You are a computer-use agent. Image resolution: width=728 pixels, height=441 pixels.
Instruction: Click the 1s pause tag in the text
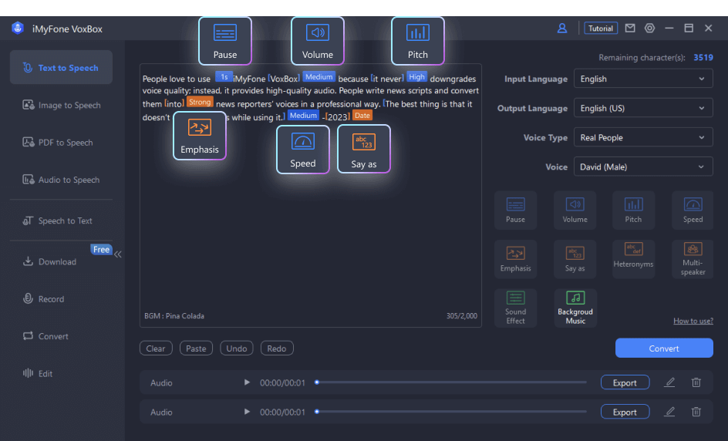(x=224, y=77)
